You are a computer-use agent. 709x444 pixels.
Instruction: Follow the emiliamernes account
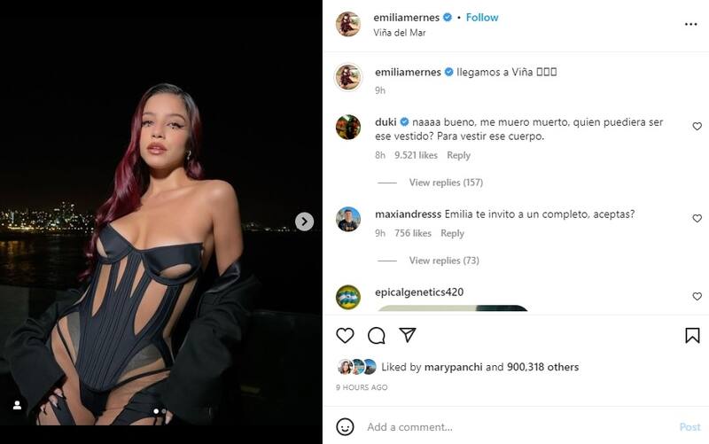click(482, 17)
